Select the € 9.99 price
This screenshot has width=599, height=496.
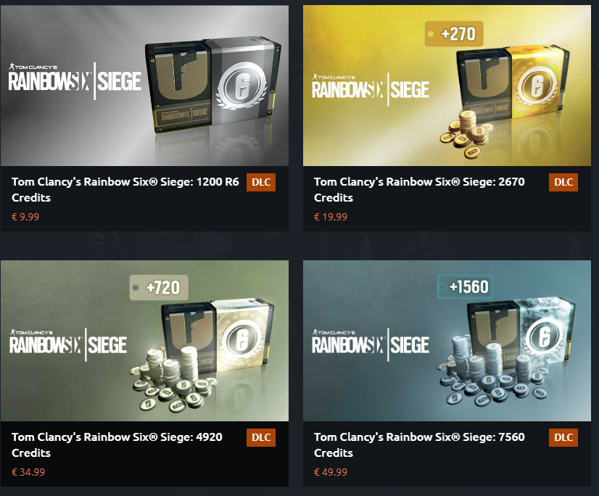tap(25, 217)
